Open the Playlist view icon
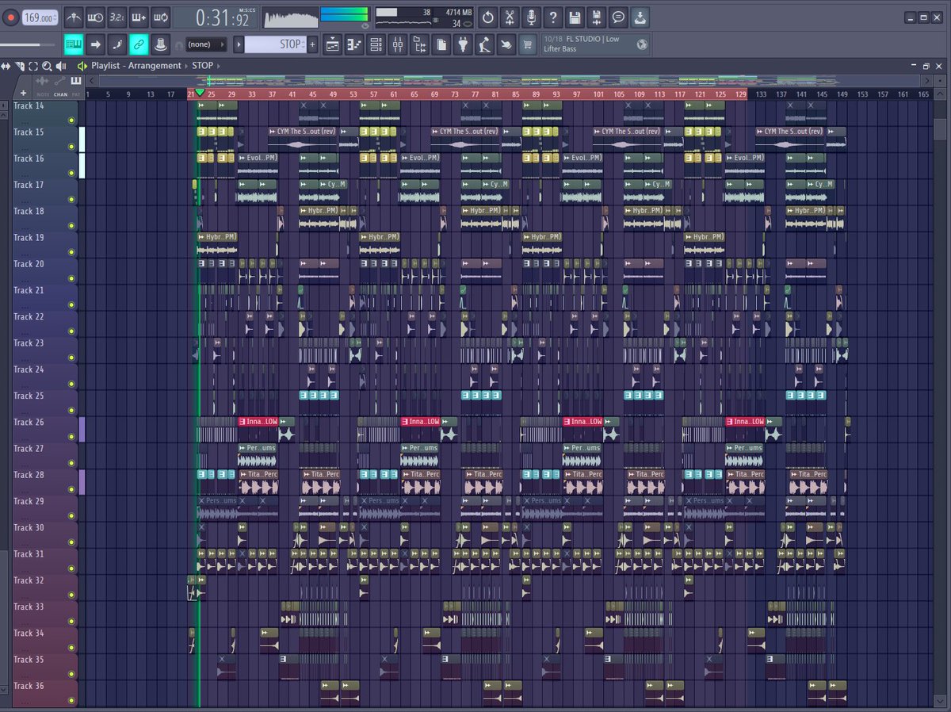 coord(333,44)
